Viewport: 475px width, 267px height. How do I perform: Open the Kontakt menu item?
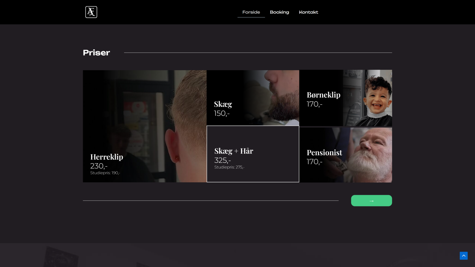(x=308, y=12)
